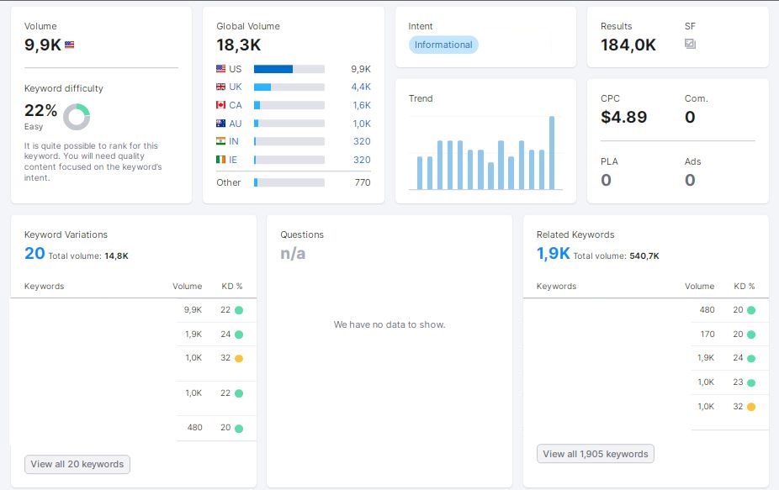
Task: Select the AU country link
Action: coord(235,123)
